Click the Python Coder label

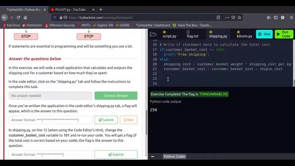(x=174, y=156)
